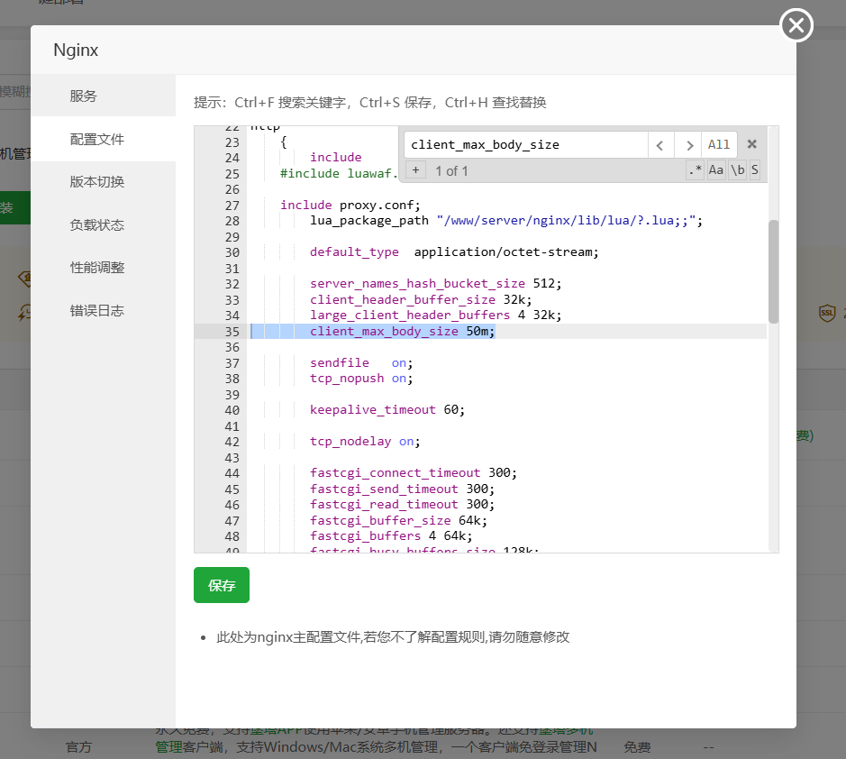Click the tcp_nodelay on line

point(365,442)
